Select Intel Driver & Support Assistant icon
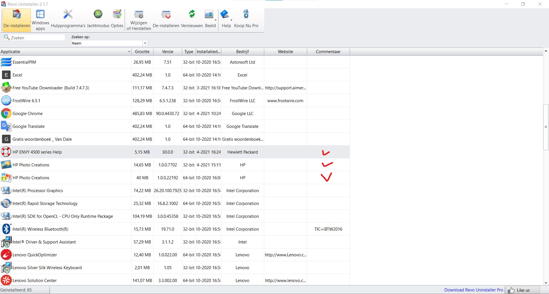 click(6, 242)
